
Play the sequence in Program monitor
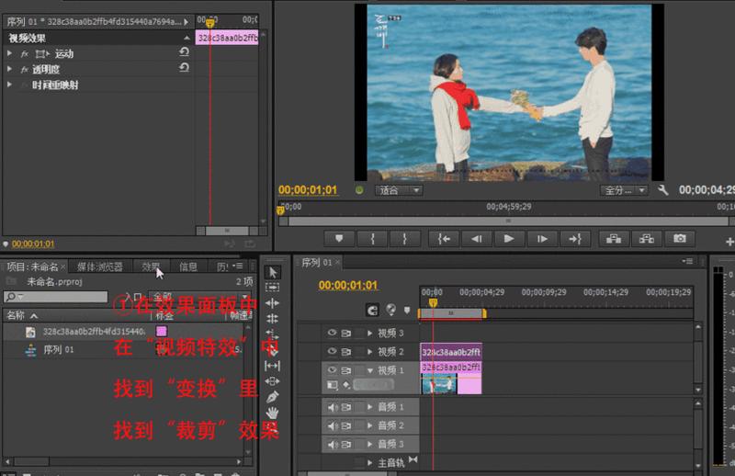pyautogui.click(x=509, y=239)
